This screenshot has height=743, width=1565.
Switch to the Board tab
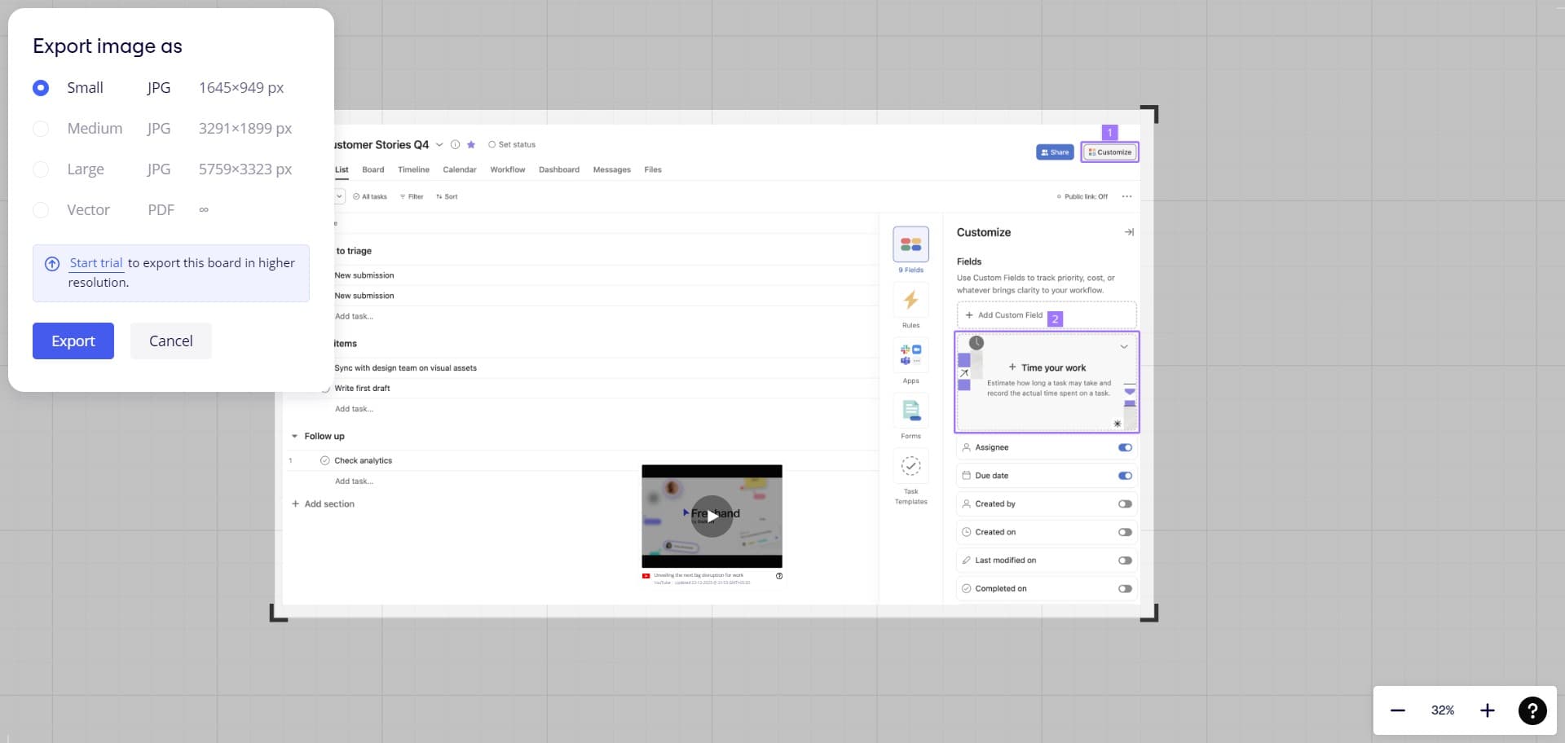point(373,169)
